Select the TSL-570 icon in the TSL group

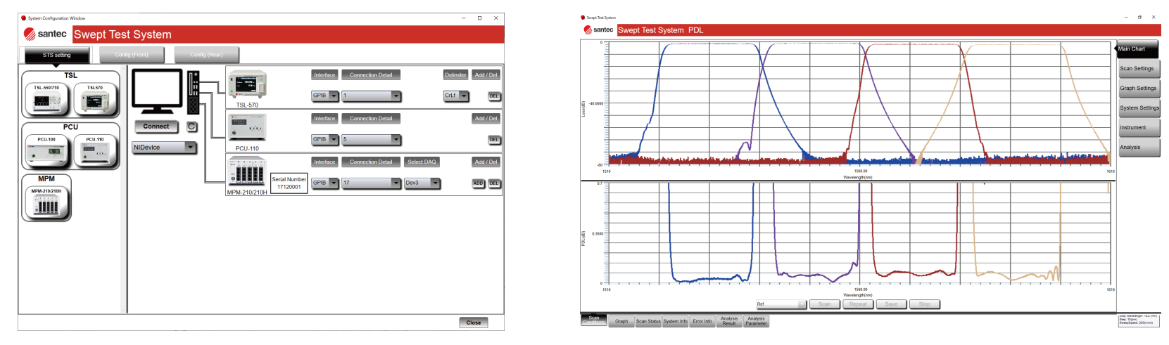[x=95, y=99]
